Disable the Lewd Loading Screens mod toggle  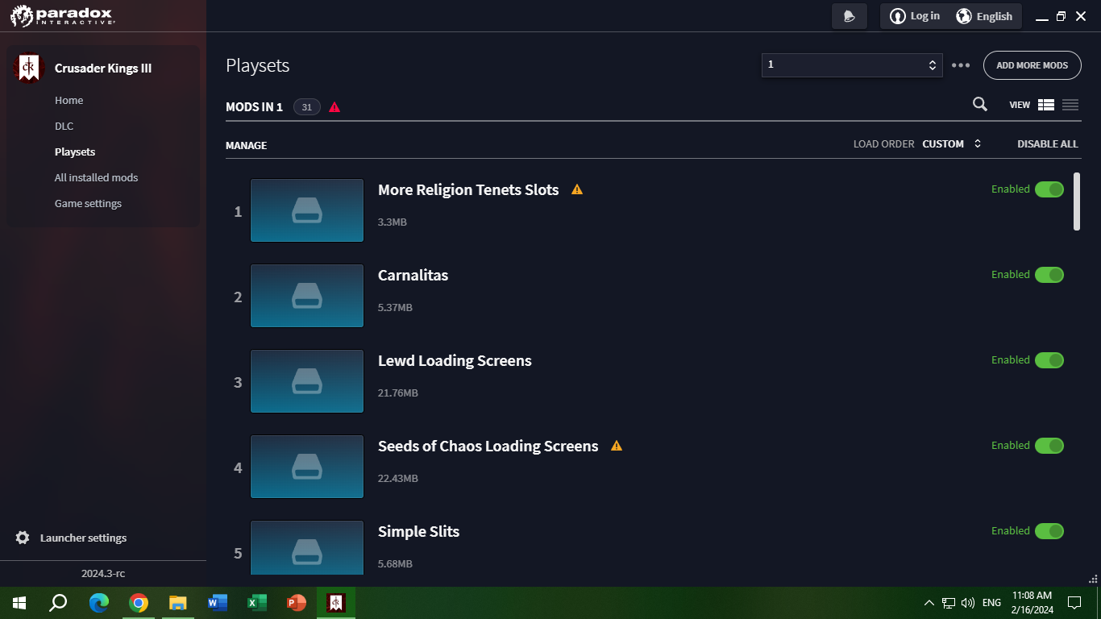point(1049,360)
